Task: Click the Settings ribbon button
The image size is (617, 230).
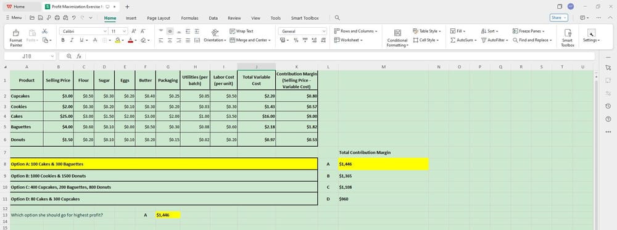Action: (591, 36)
